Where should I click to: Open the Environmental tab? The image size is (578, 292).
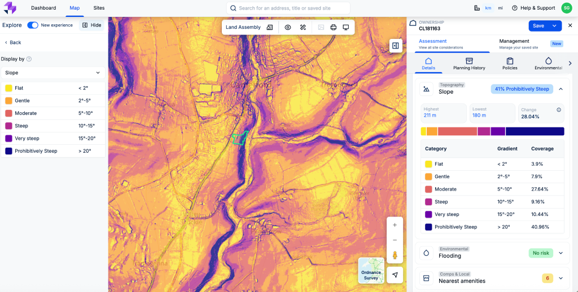coord(548,64)
